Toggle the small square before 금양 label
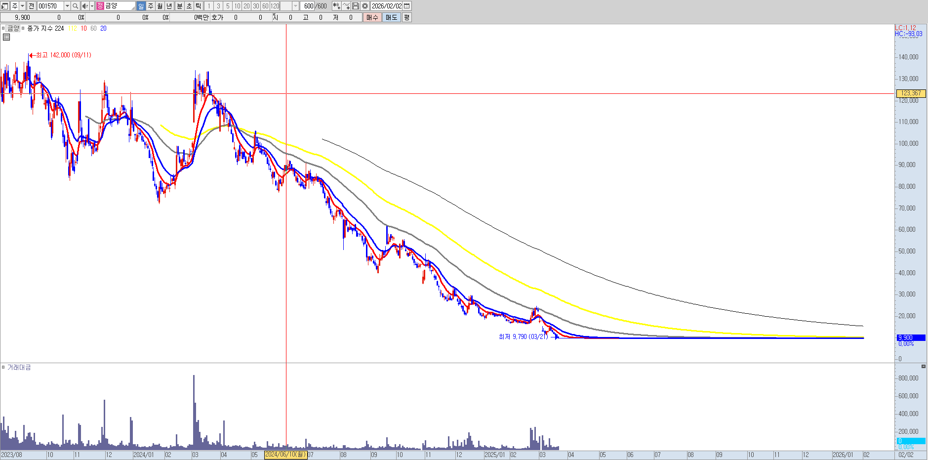Screen dimensions: 928x460 pyautogui.click(x=3, y=28)
